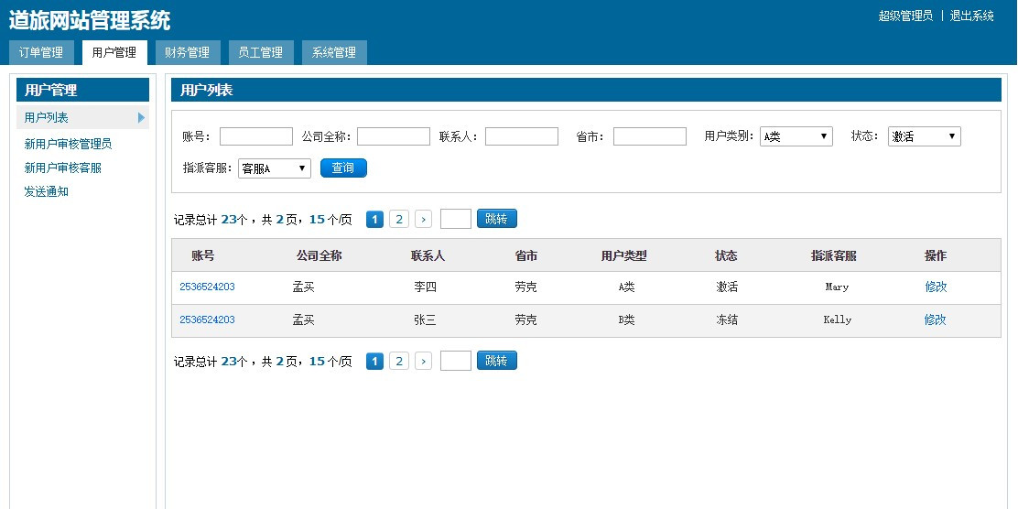Open the 财务管理 tab

(x=188, y=52)
